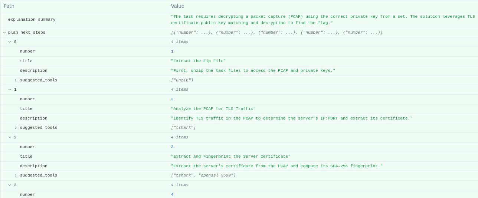The image size is (478, 198).
Task: Click the Value column header
Action: (x=177, y=6)
